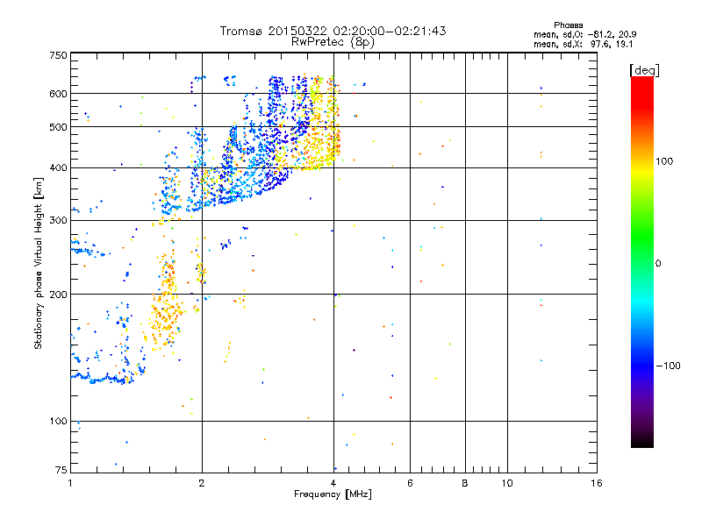Click the colorbar tick label '0'
The width and height of the screenshot is (702, 526).
point(658,264)
